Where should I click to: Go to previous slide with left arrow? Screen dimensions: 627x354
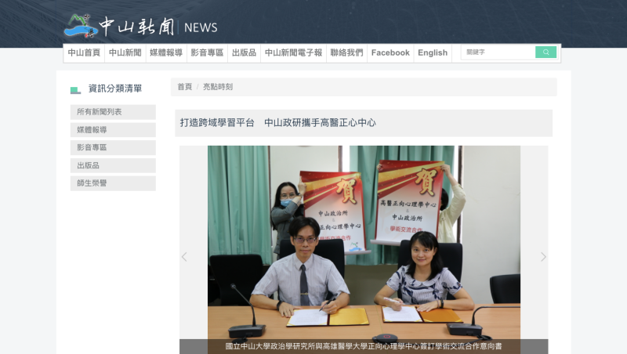(184, 257)
